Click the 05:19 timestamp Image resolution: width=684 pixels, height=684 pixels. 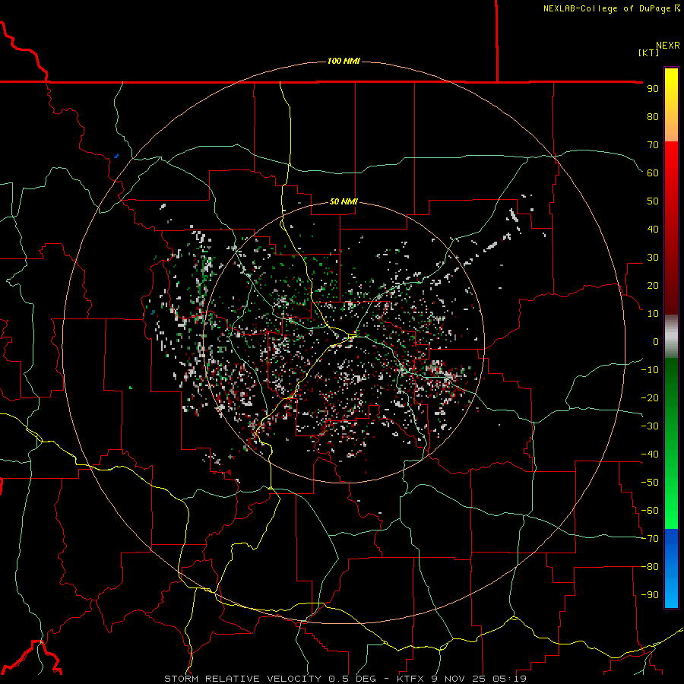(509, 679)
